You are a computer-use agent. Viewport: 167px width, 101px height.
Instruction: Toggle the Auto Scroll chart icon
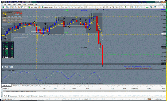point(139,7)
